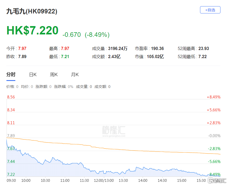Click the +5.66% right axis label
Screen dimensions: 228x185
(x=213, y=110)
